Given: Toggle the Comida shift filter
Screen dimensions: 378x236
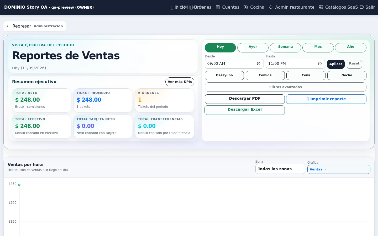Looking at the screenshot, I should pos(265,76).
